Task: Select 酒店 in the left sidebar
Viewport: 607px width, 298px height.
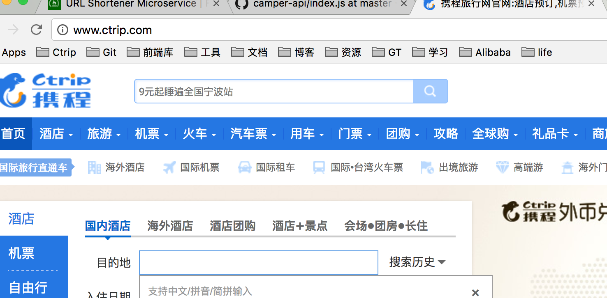Action: click(x=21, y=219)
